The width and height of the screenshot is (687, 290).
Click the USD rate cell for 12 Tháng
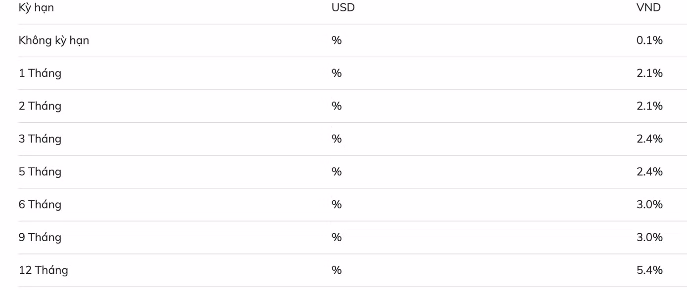tap(337, 270)
